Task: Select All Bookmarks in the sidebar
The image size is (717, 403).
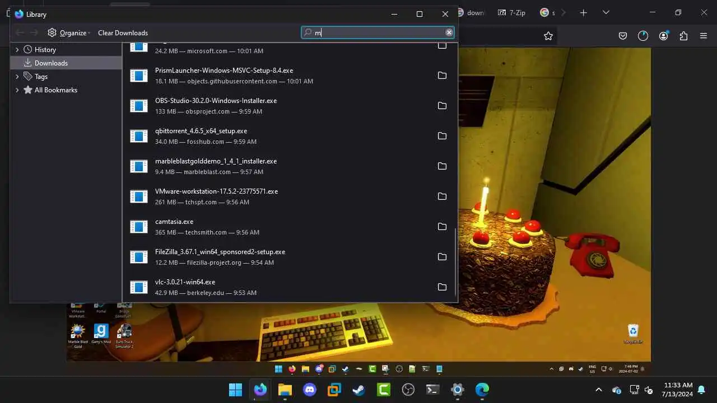Action: coord(55,90)
